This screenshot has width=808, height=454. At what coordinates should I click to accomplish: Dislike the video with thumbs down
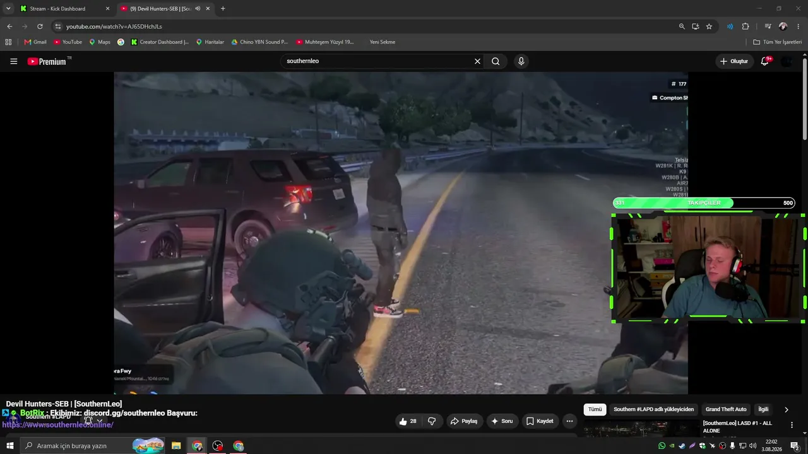click(x=432, y=421)
